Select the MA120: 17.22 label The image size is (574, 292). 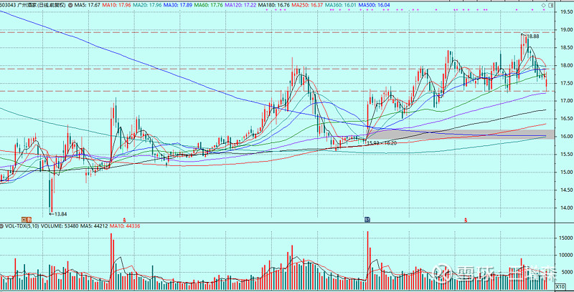pyautogui.click(x=240, y=5)
